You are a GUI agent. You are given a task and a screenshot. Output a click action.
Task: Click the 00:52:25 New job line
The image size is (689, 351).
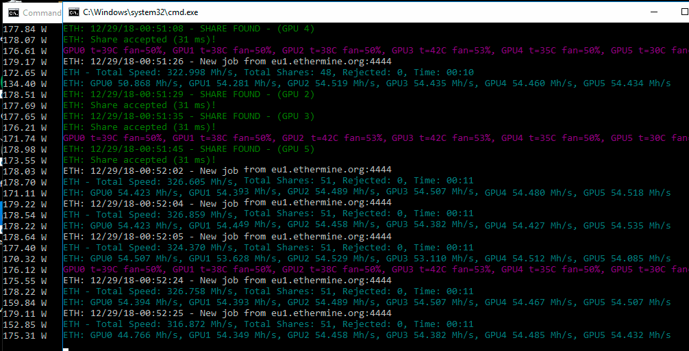[x=227, y=313]
